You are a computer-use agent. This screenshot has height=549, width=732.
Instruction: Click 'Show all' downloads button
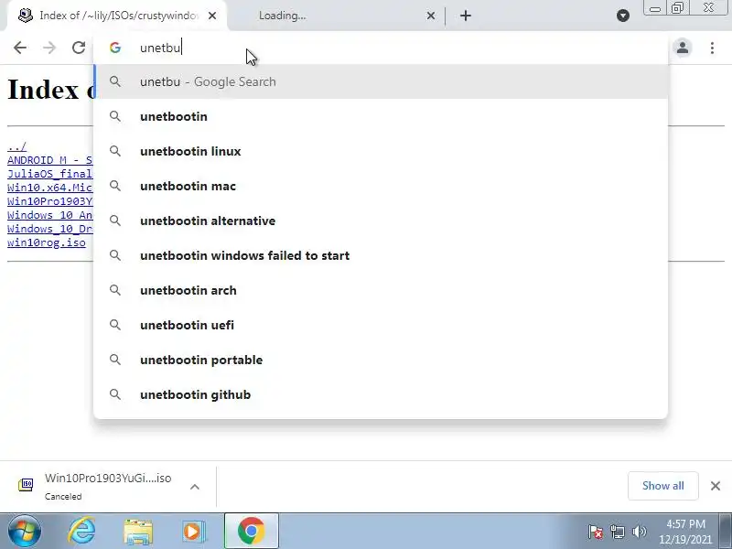[662, 486]
